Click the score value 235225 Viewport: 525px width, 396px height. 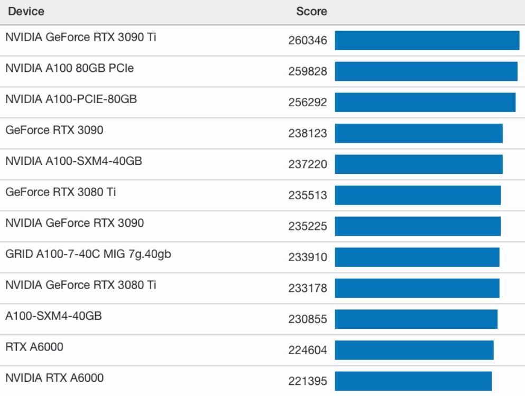coord(307,226)
